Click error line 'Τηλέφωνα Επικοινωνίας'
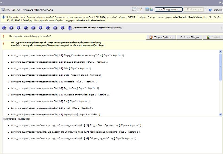The image size is (223, 154). 60,95
